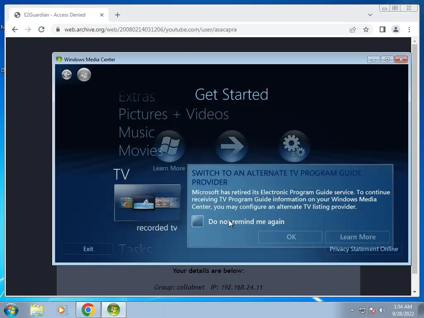This screenshot has width=424, height=318.
Task: Select the Music menu category
Action: 137,132
